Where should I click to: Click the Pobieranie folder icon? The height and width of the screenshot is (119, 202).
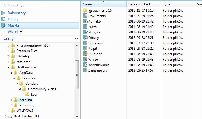click(x=85, y=43)
